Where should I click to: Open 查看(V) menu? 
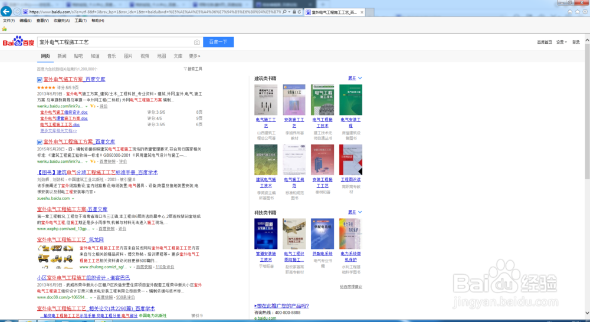pos(42,21)
